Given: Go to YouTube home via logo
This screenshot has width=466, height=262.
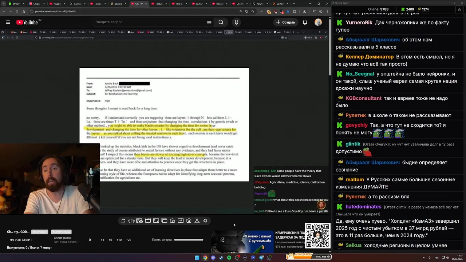Looking at the screenshot, I should 27,22.
